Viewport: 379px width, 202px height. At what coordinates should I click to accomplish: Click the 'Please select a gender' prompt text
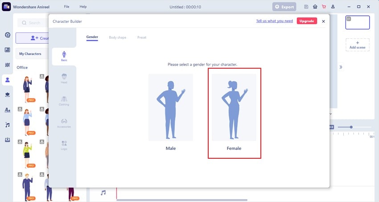[202, 65]
